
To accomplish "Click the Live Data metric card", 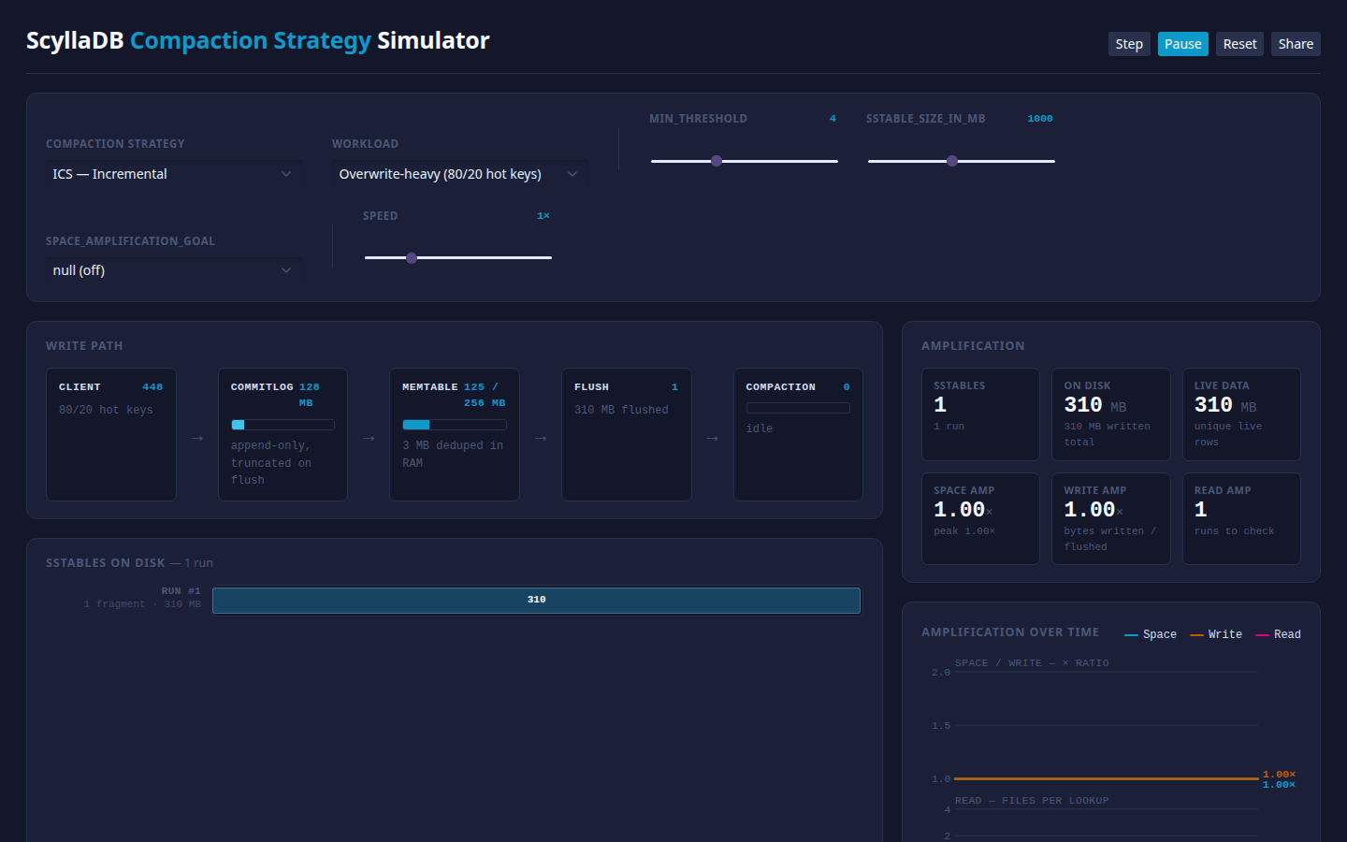I will [1241, 414].
